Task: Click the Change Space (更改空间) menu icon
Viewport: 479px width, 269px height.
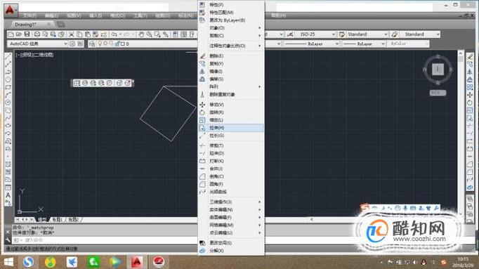Action: [x=202, y=243]
